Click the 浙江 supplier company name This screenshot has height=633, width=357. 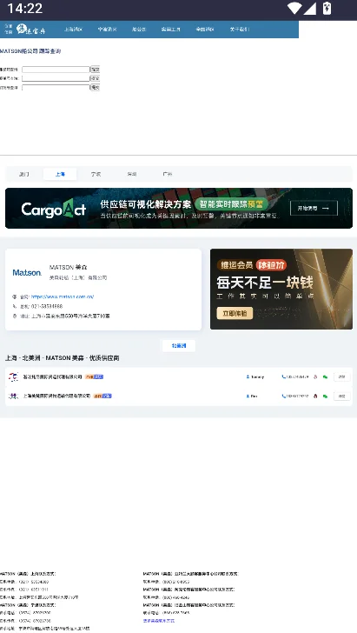click(x=52, y=376)
